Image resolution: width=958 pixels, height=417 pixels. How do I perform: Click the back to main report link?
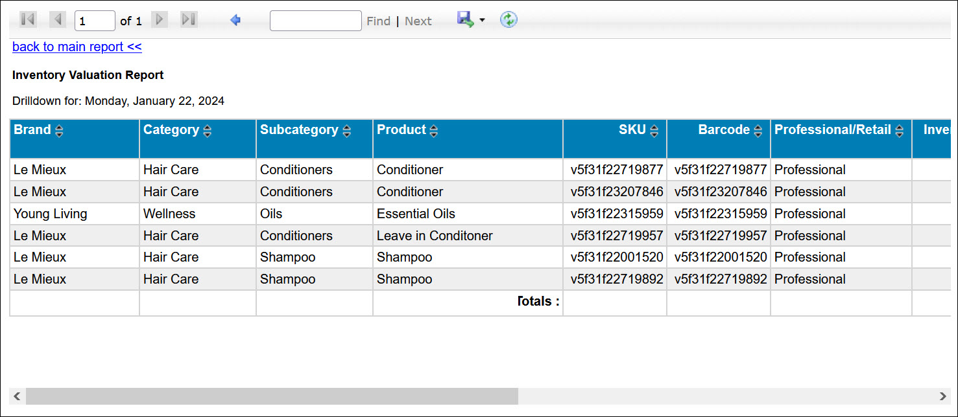tap(77, 47)
